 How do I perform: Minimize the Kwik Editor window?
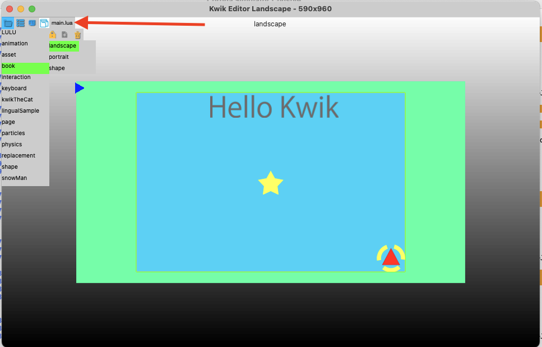[21, 9]
